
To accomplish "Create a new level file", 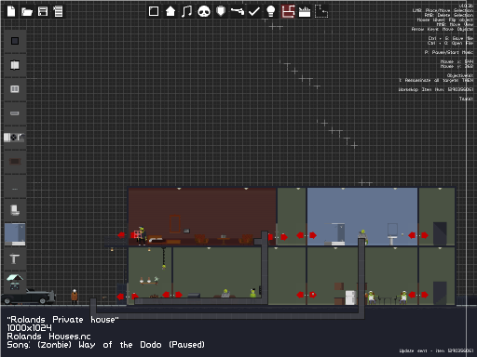I will tap(11, 11).
